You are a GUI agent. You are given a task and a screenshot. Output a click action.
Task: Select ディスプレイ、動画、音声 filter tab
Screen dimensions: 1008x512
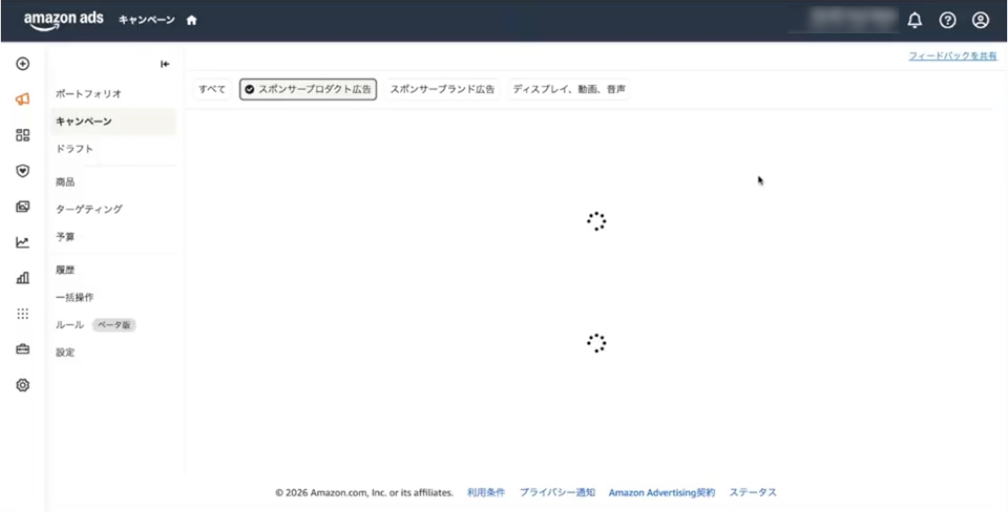[569, 89]
